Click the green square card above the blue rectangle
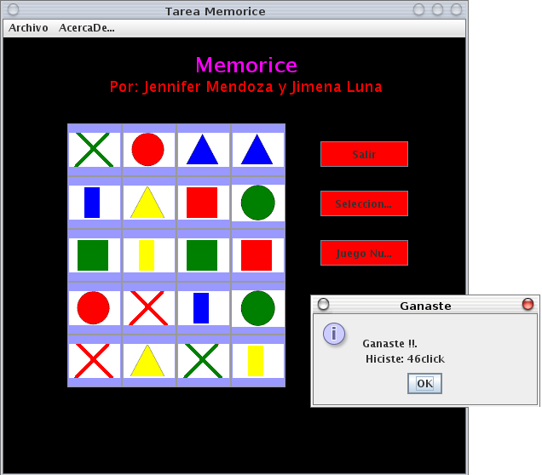Screen dimensions: 542x475 click(x=204, y=255)
